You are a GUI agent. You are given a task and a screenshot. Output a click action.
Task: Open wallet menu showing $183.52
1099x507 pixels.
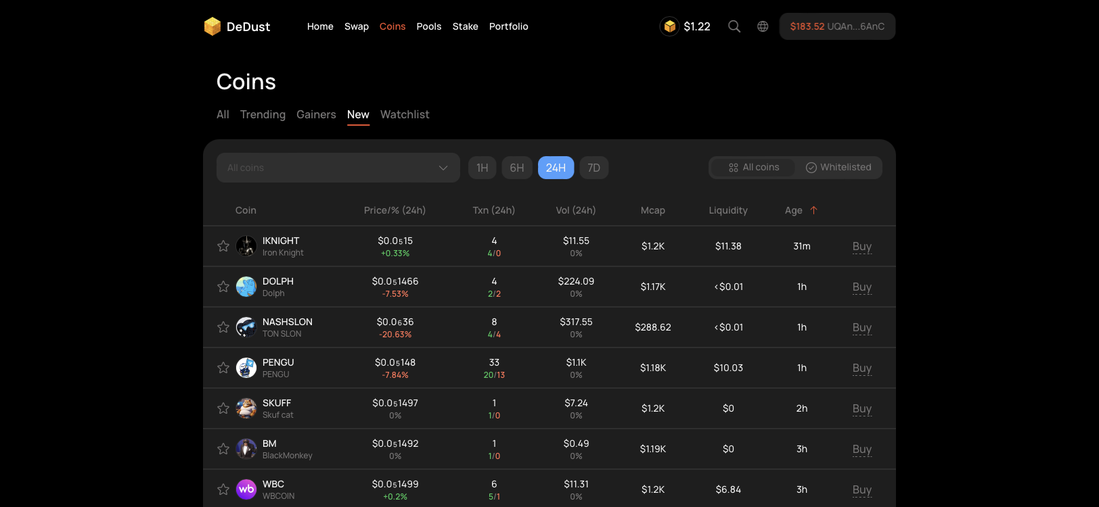click(837, 26)
